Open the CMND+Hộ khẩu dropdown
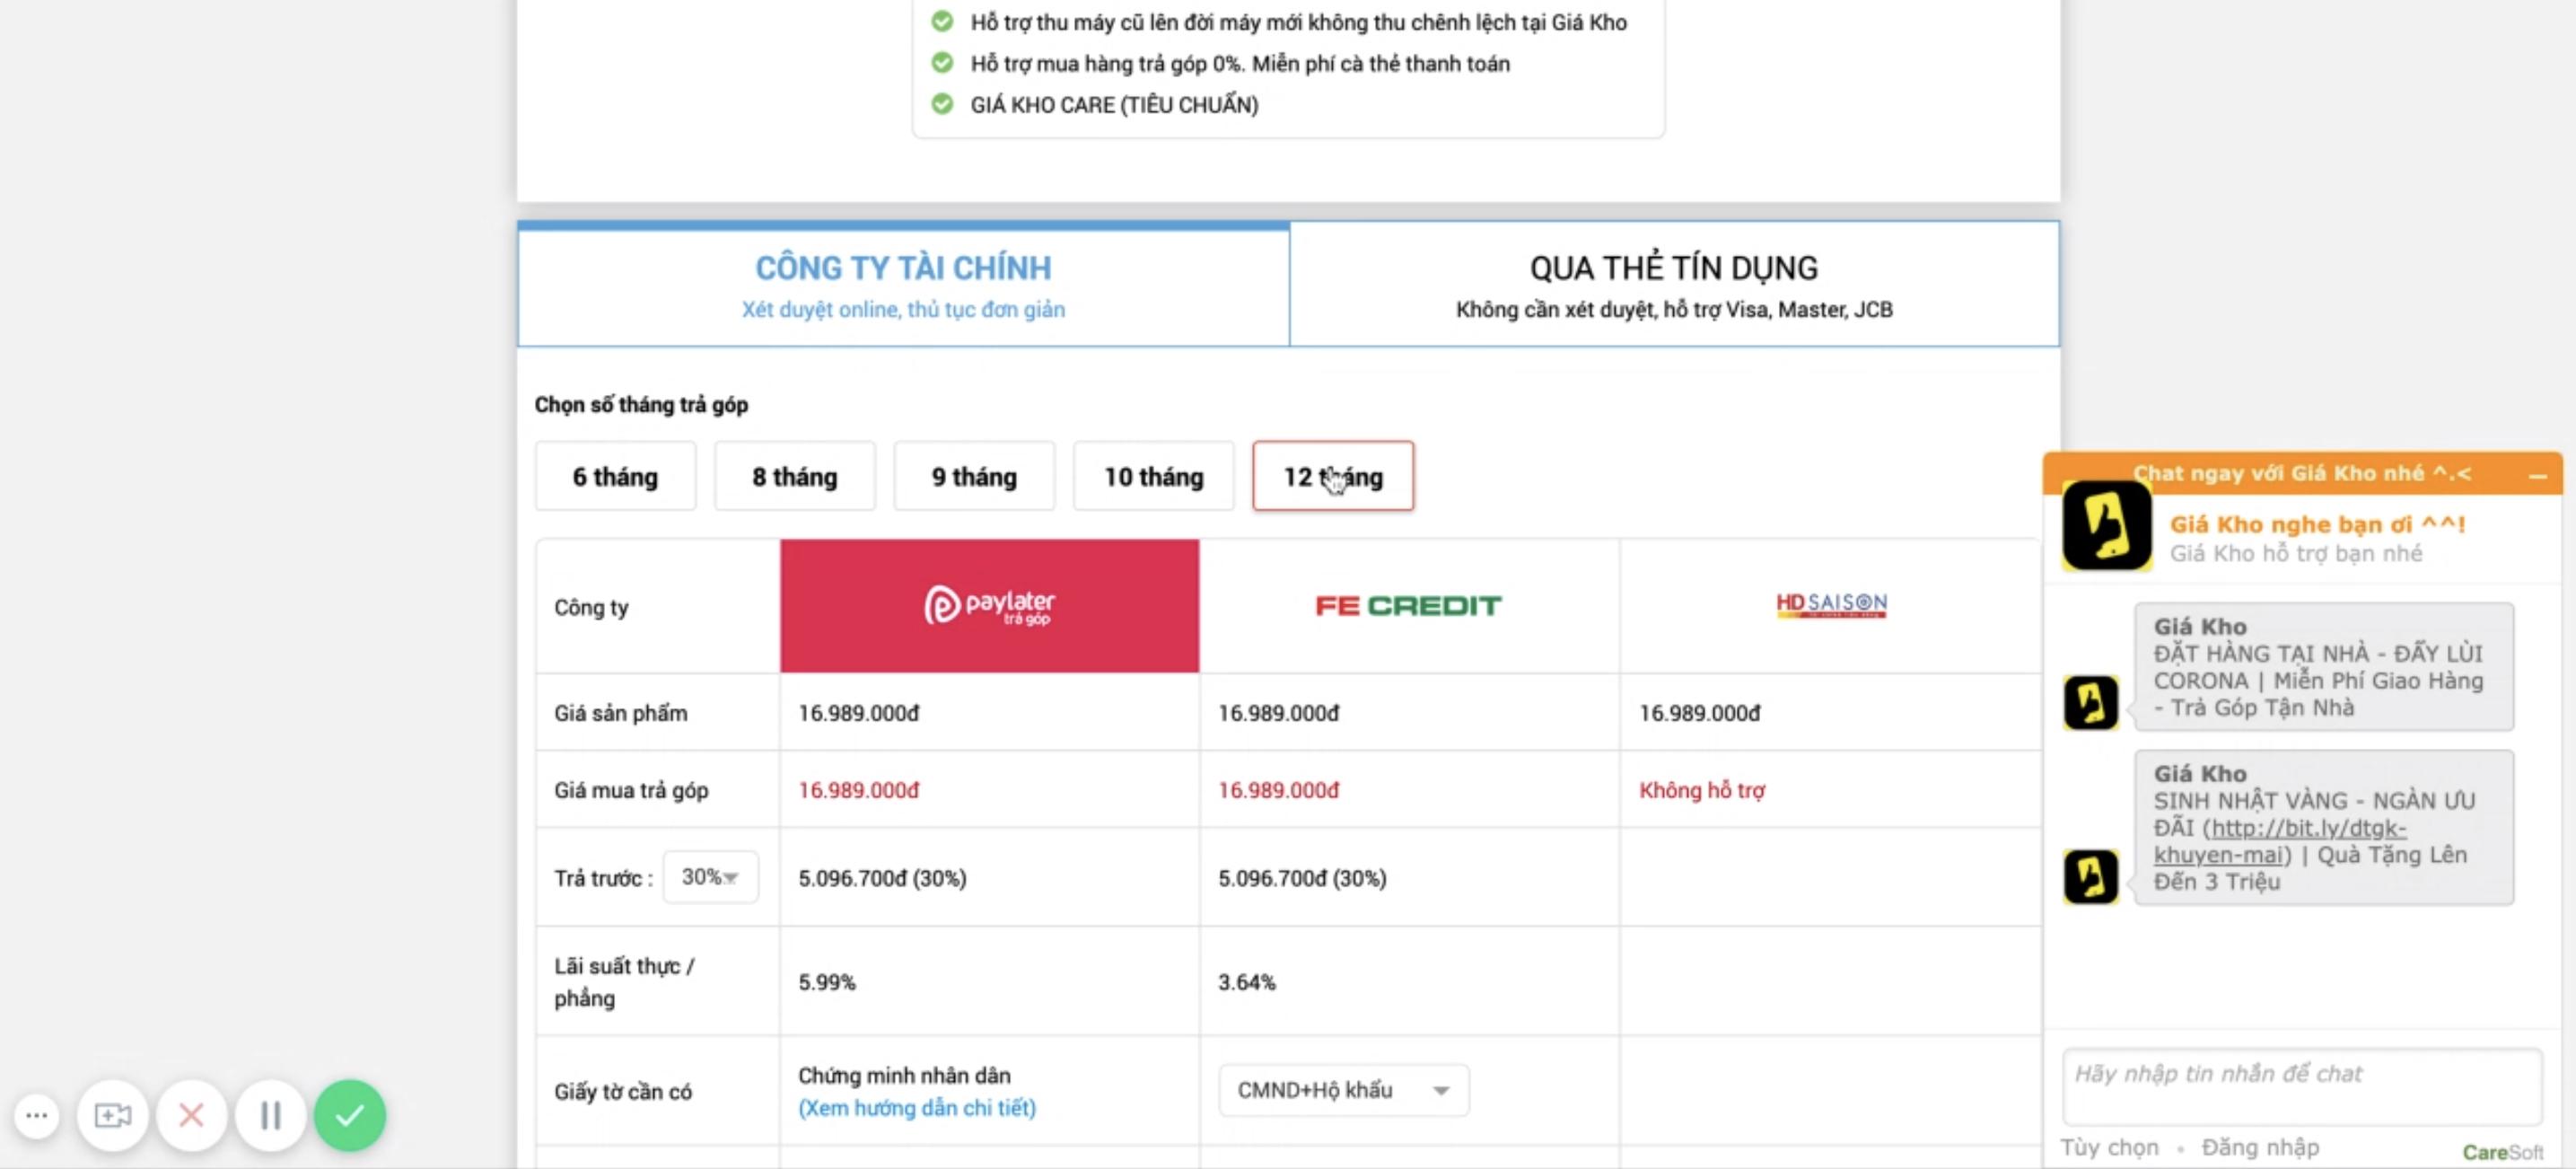The height and width of the screenshot is (1169, 2576). (1343, 1090)
